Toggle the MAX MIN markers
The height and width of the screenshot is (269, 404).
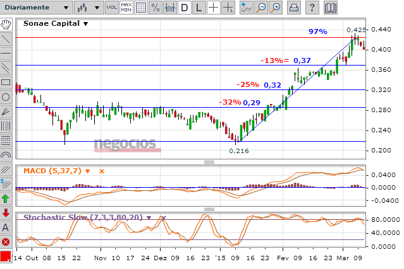[126, 8]
